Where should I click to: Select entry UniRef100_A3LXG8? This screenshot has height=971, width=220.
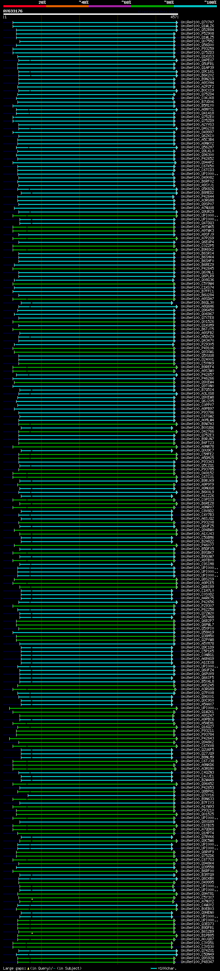197,393
